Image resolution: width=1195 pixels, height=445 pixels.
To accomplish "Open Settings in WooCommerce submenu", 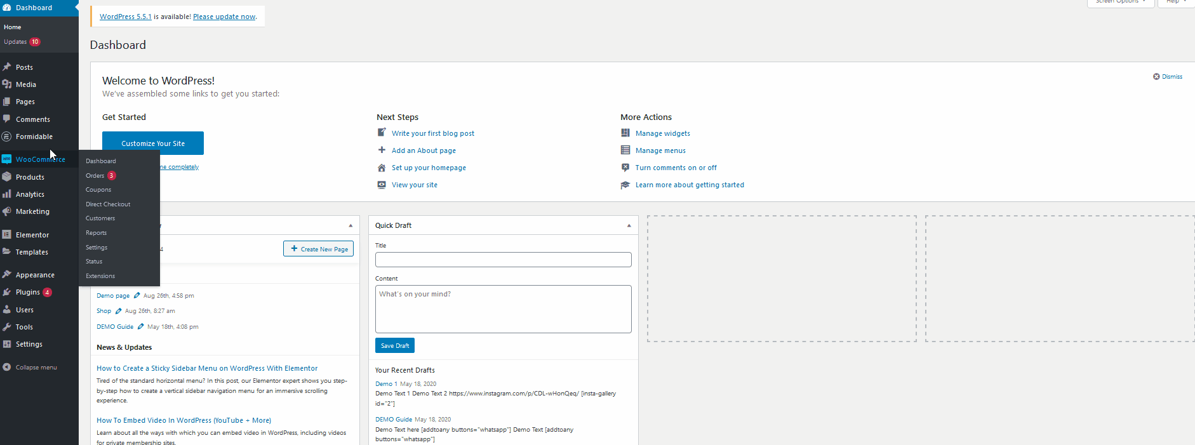I will 97,248.
